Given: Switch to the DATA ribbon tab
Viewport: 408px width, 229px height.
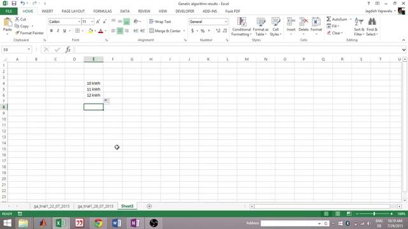Looking at the screenshot, I should (x=125, y=11).
